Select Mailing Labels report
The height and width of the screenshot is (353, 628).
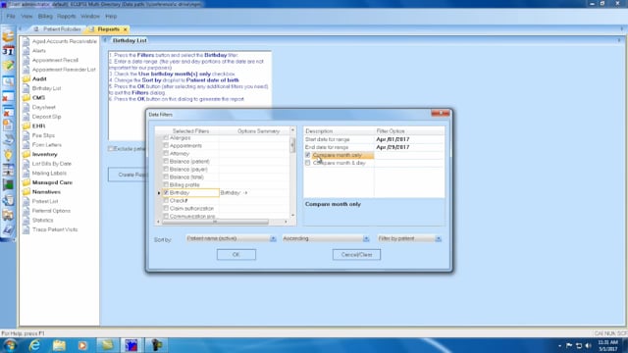coord(49,173)
